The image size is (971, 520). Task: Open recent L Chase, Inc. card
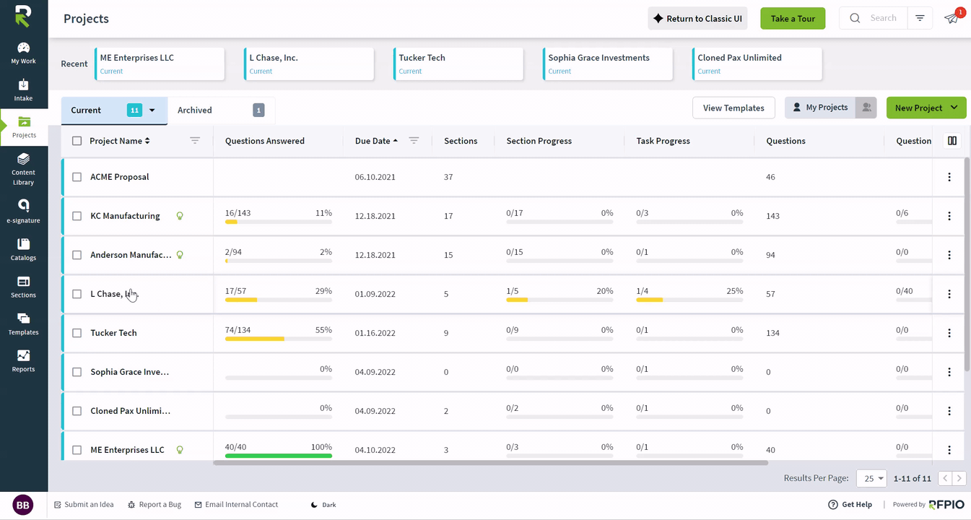(x=309, y=64)
